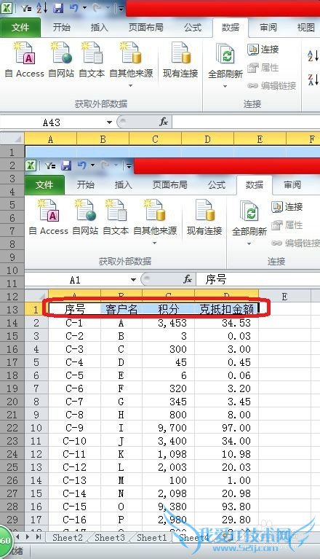Click the cell showing C-10
320x559 pixels.
[75, 441]
